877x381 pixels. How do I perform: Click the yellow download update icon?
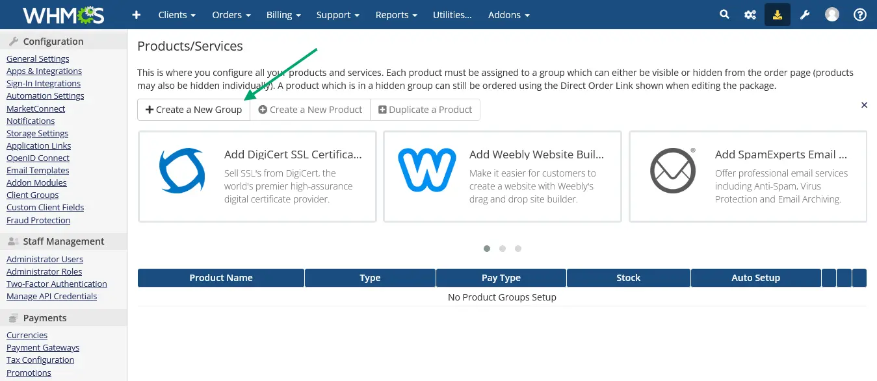tap(778, 14)
